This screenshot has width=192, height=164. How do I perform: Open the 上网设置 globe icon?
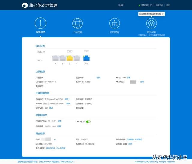tap(77, 23)
